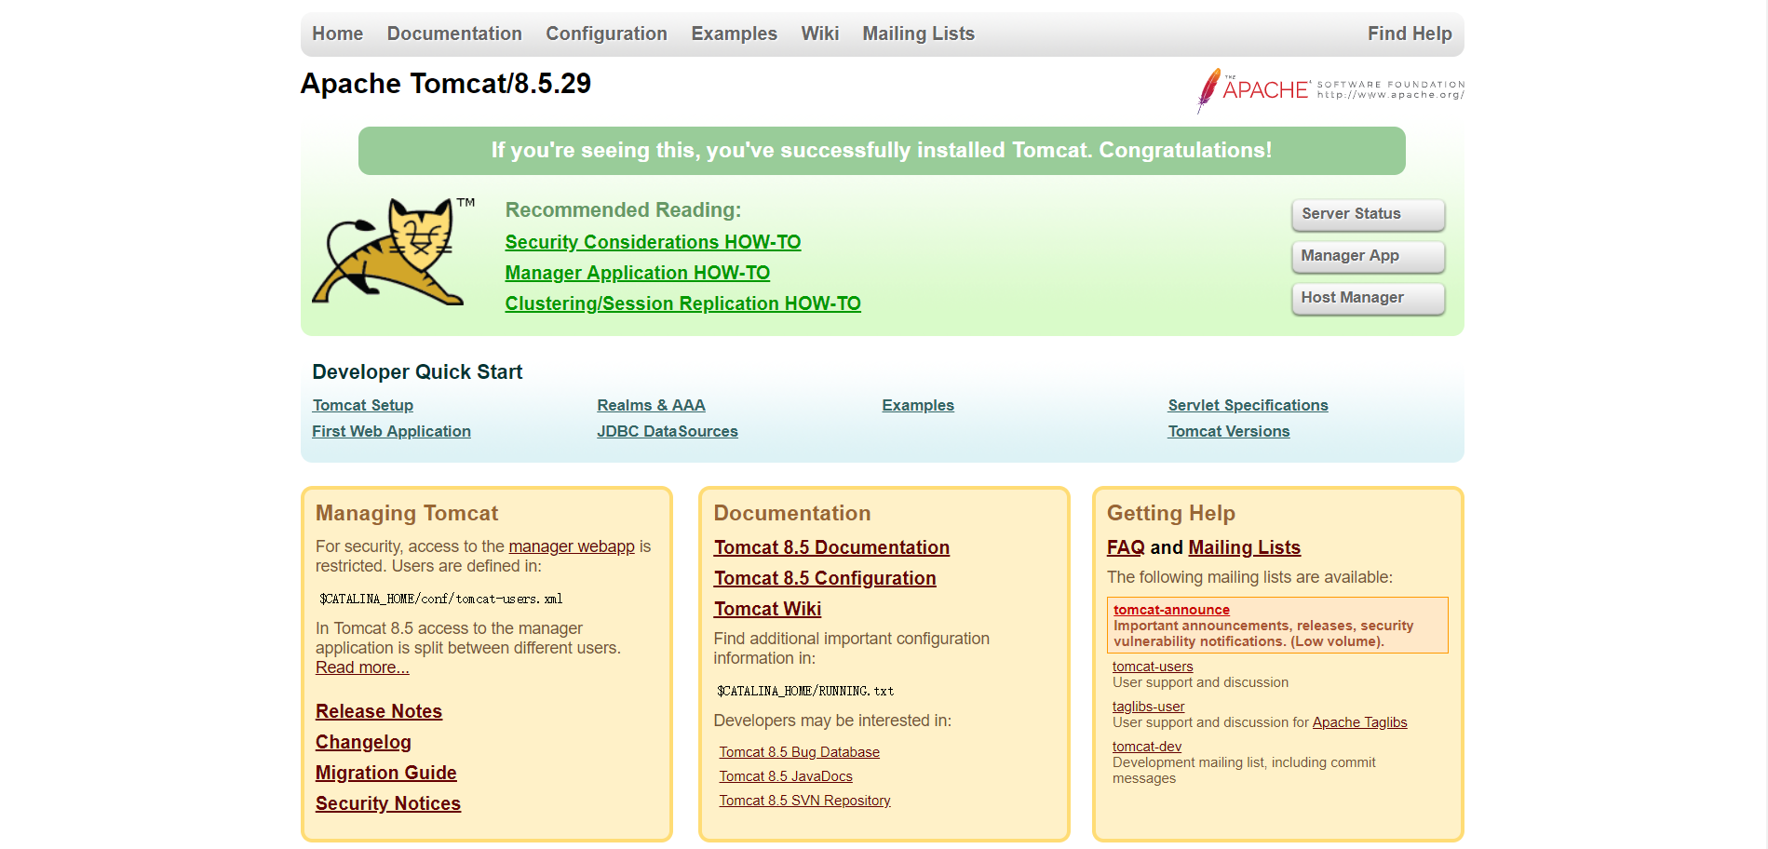Follow the Tomcat Setup quick start link
This screenshot has height=849, width=1768.
362,406
